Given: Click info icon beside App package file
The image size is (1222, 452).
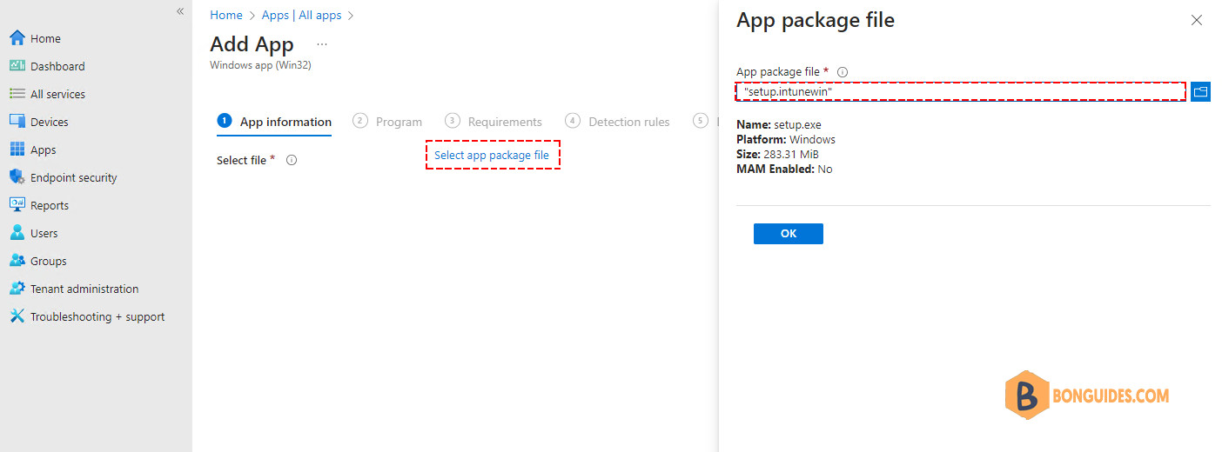Looking at the screenshot, I should [843, 72].
